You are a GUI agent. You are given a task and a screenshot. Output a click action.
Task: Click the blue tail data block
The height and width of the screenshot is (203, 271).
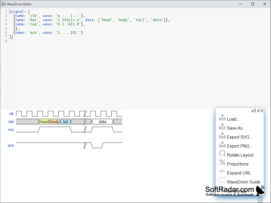(x=65, y=122)
